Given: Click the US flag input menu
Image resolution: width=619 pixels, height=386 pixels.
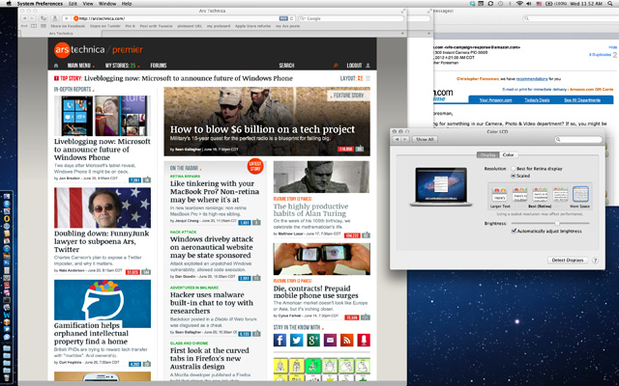Looking at the screenshot, I should pos(539,4).
